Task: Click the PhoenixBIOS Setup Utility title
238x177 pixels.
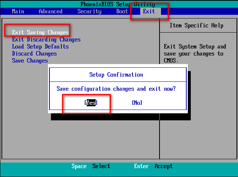Action: [x=118, y=4]
